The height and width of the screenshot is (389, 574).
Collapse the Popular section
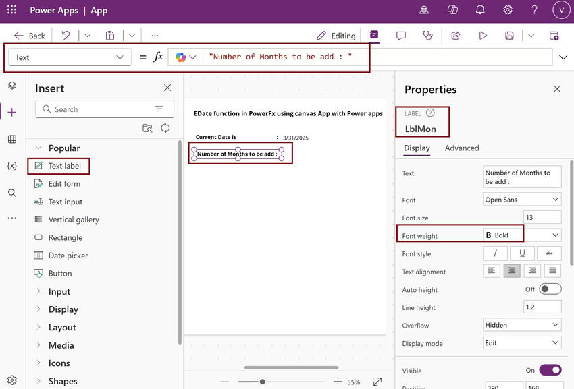[38, 148]
